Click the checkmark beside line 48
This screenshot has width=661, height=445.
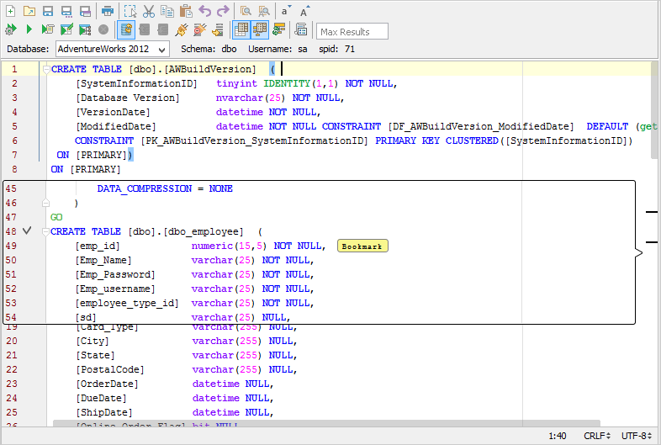27,231
